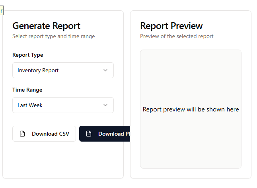Screen dimensions: 257x188
Task: Click the 'Select report type and time range' subtitle
Action: [x=54, y=36]
